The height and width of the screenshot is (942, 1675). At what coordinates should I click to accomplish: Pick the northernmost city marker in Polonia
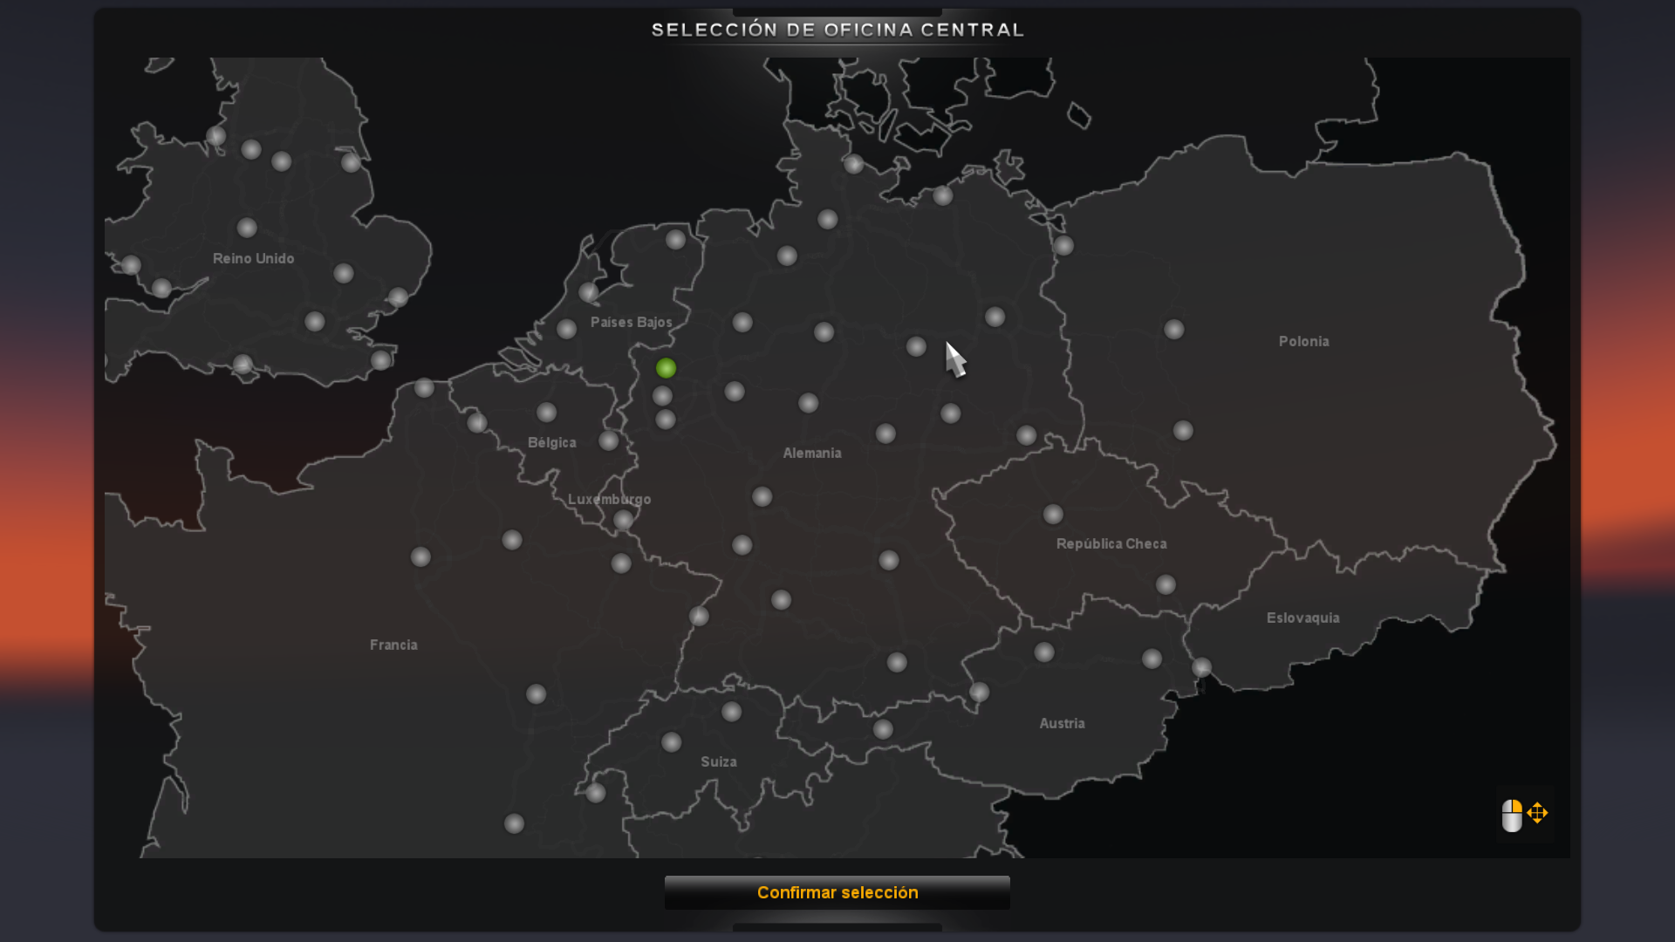coord(1063,245)
